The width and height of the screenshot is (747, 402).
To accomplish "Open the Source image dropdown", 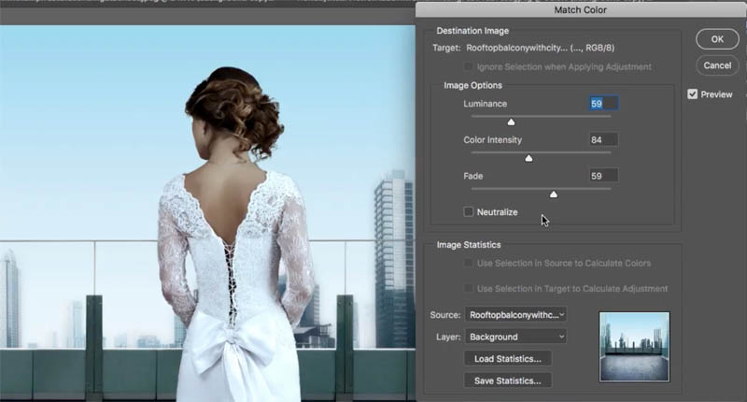I will coord(516,315).
